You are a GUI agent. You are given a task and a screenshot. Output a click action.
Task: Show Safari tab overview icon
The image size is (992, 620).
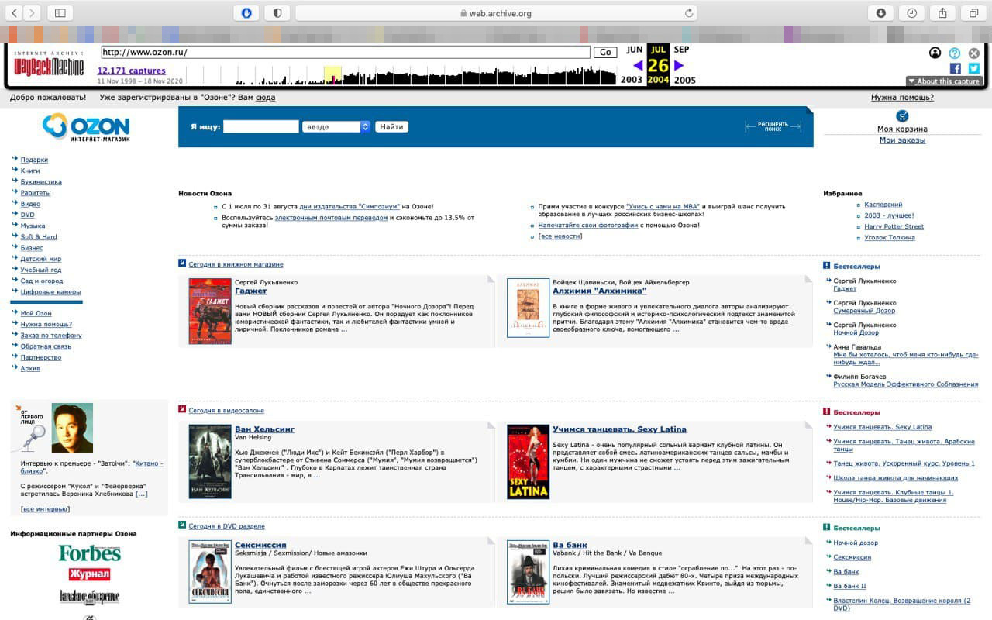(x=974, y=12)
